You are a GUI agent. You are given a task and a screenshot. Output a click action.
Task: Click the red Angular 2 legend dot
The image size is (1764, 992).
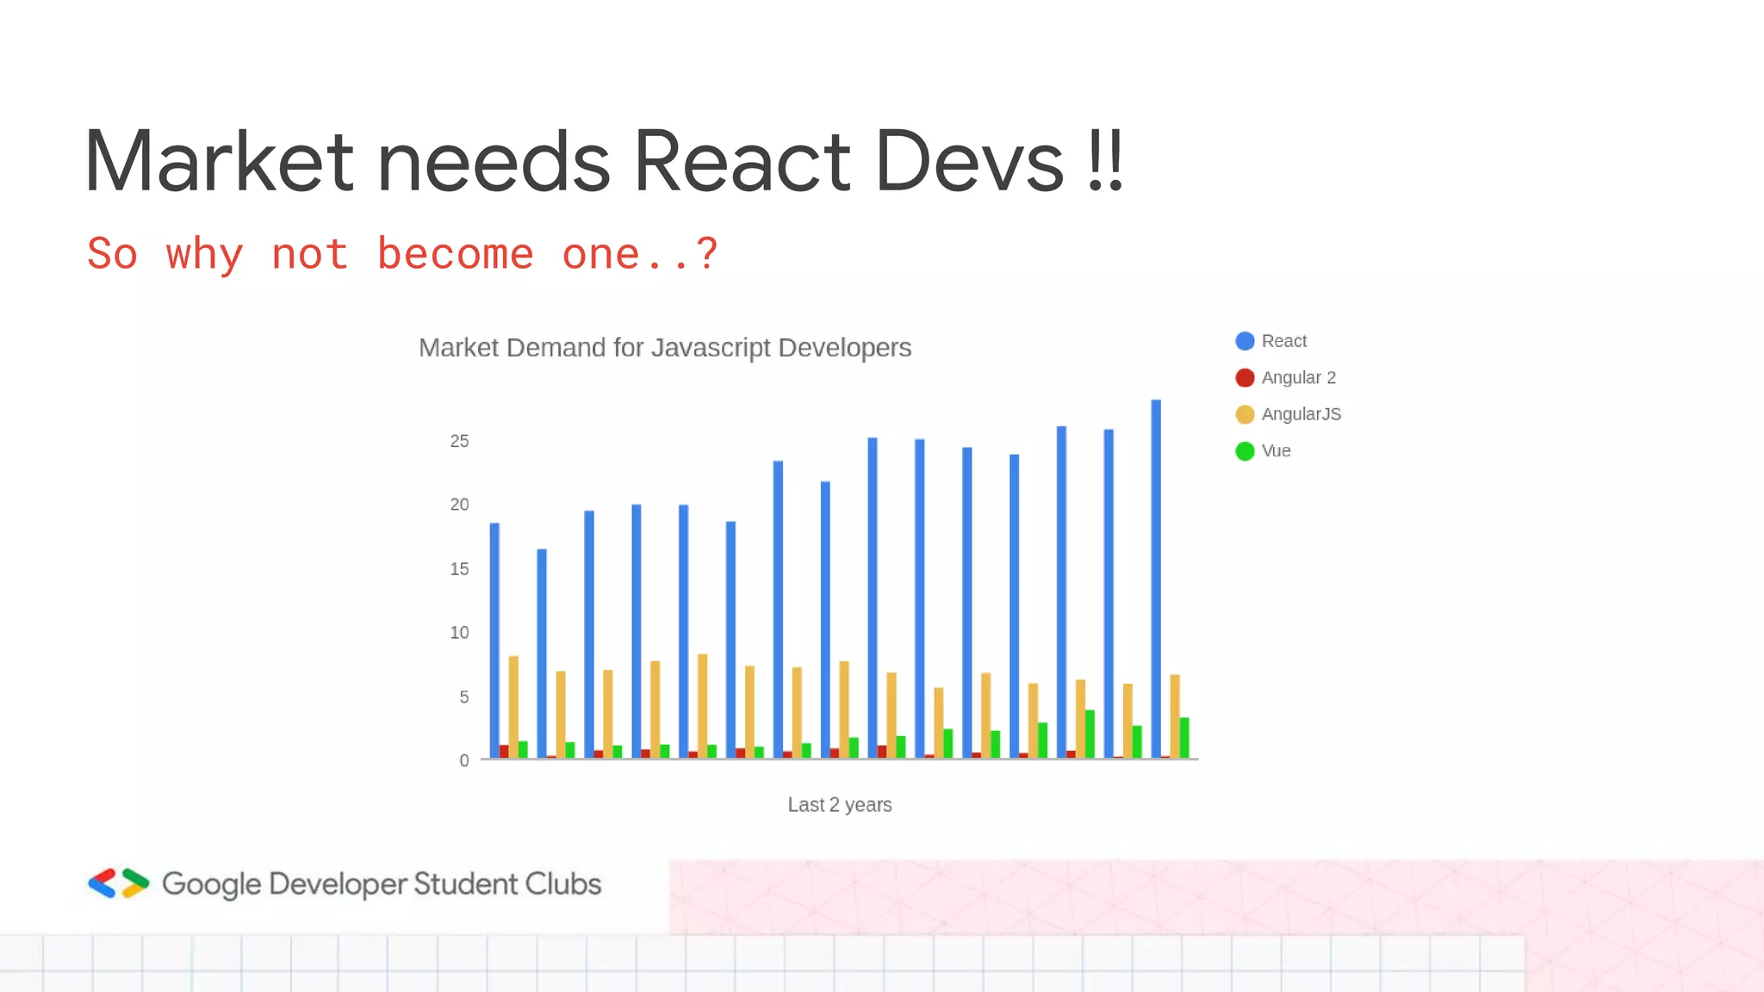point(1245,378)
